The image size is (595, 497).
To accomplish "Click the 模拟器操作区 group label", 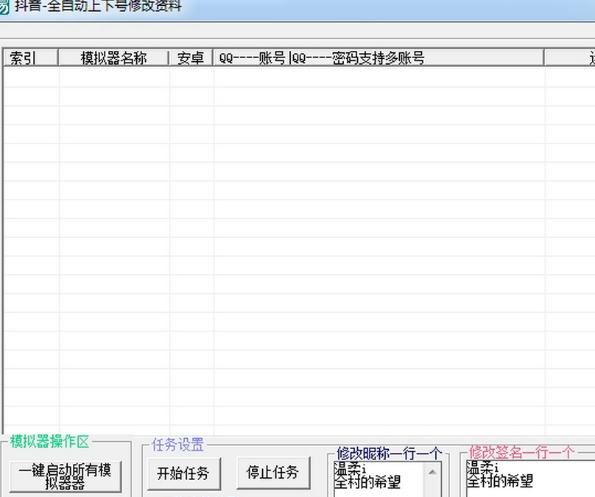I will [49, 442].
